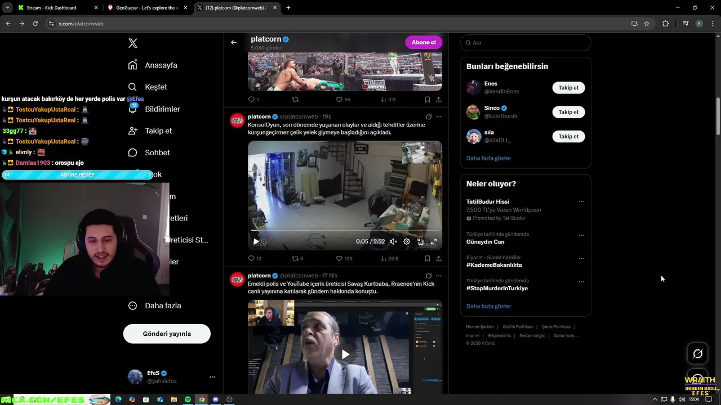
Task: Open EfeS account options menu
Action: [x=212, y=377]
